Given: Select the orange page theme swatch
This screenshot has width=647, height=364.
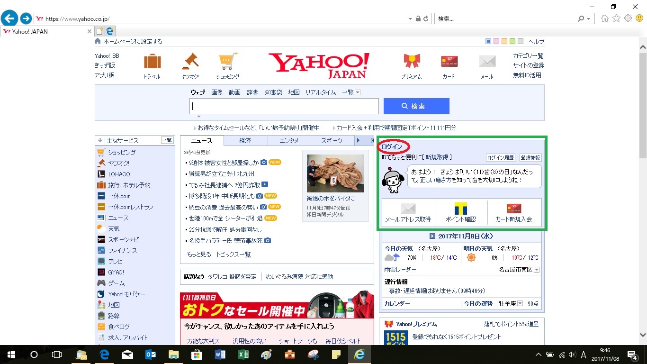Looking at the screenshot, I should [504, 41].
